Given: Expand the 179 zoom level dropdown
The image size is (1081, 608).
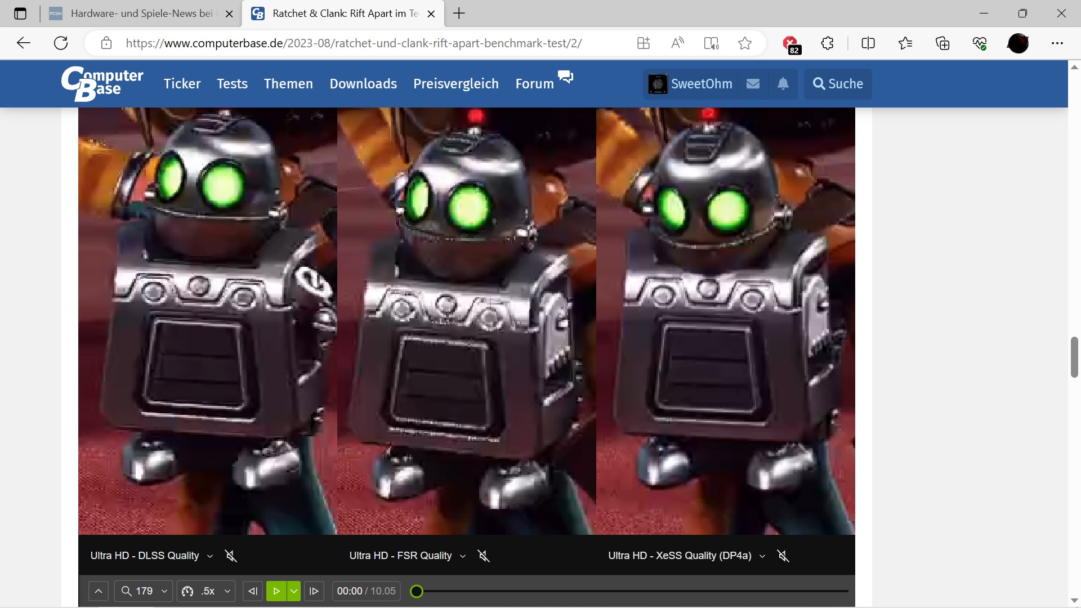Looking at the screenshot, I should 144,591.
